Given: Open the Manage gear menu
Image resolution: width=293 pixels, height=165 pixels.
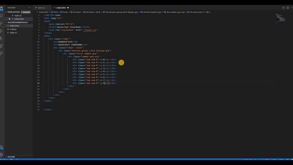Looking at the screenshot, I should coord(1,155).
